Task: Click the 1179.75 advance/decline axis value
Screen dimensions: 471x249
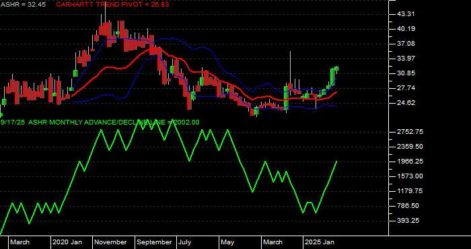Action: click(410, 191)
